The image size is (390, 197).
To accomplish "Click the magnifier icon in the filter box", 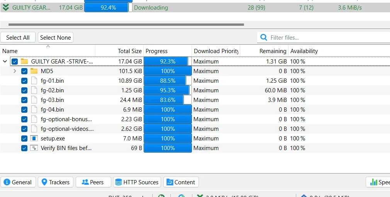I will point(264,37).
